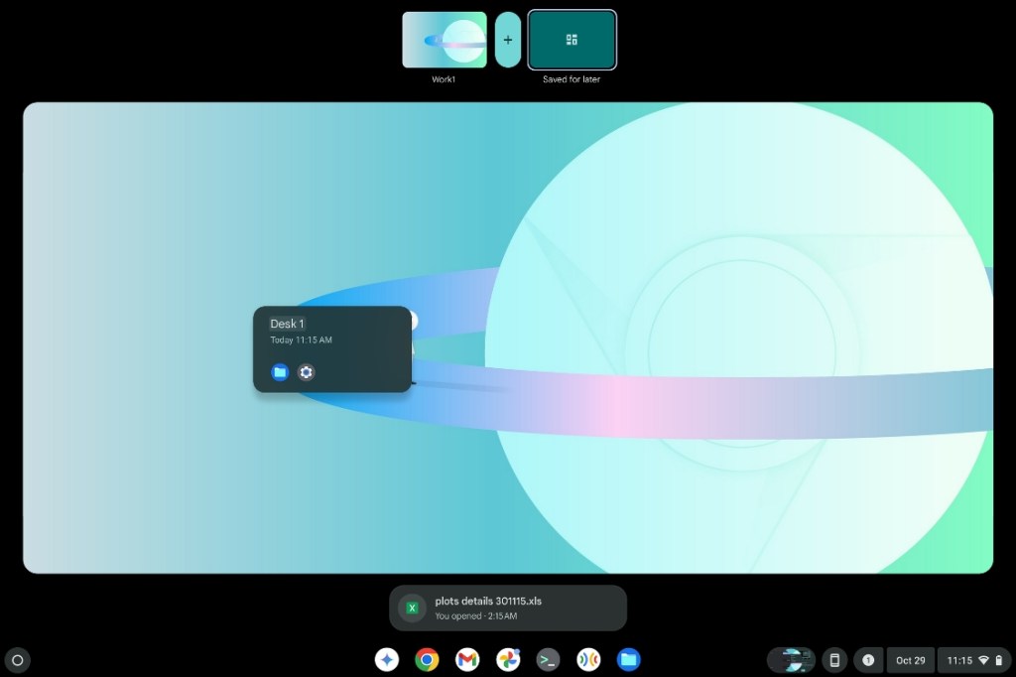The width and height of the screenshot is (1016, 677).
Task: Open the Saved for later desks tile
Action: point(571,40)
